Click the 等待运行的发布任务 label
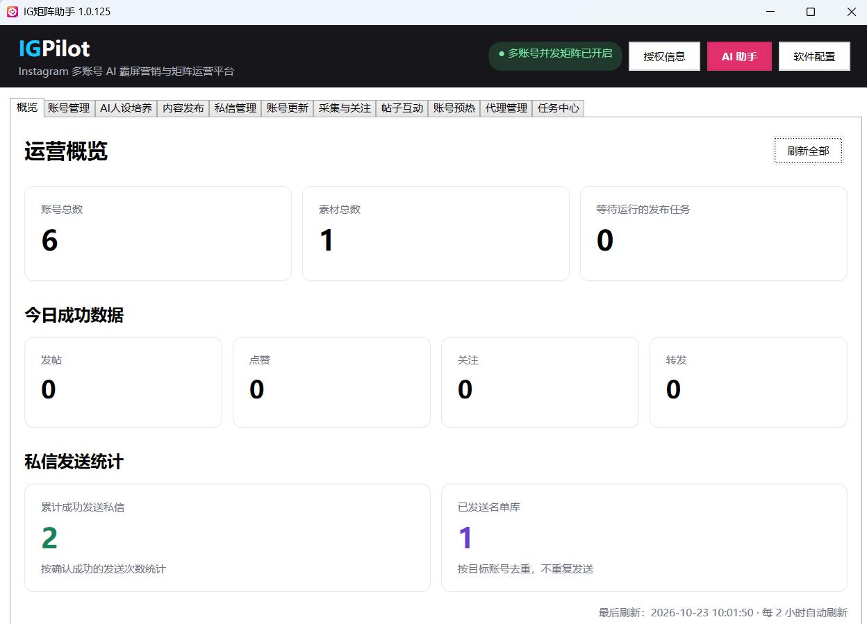 (643, 209)
